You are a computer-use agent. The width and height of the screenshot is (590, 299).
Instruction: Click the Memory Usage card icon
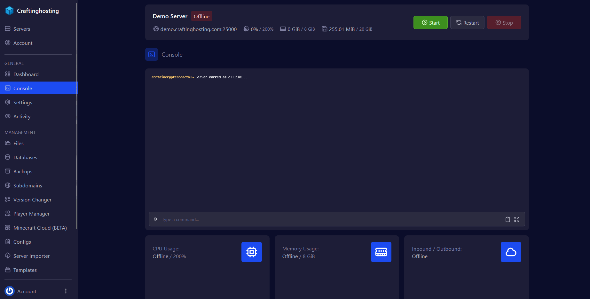click(x=381, y=252)
